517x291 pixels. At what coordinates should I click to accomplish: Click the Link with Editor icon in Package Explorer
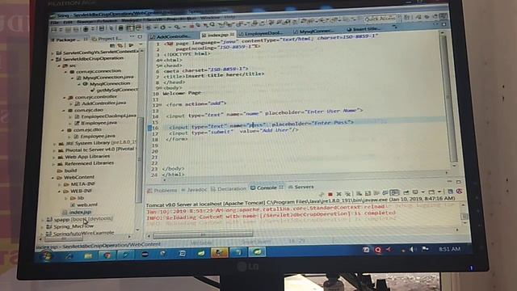(x=120, y=46)
